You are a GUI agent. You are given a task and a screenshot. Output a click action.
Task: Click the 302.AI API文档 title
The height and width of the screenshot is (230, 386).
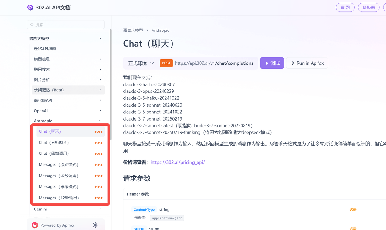point(53,8)
